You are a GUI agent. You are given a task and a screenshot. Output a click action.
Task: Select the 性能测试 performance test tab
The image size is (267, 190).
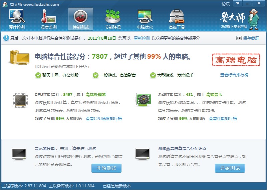81,19
